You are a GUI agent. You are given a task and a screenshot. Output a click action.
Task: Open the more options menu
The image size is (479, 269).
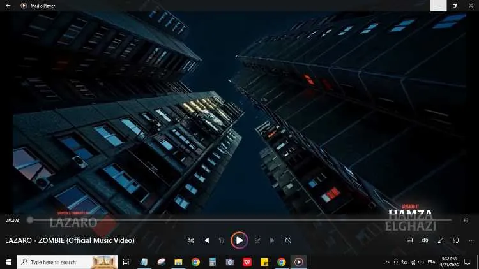[471, 240]
